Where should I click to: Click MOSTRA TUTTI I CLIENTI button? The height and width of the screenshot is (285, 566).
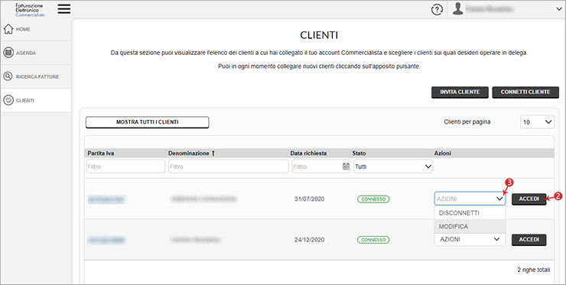pyautogui.click(x=148, y=122)
